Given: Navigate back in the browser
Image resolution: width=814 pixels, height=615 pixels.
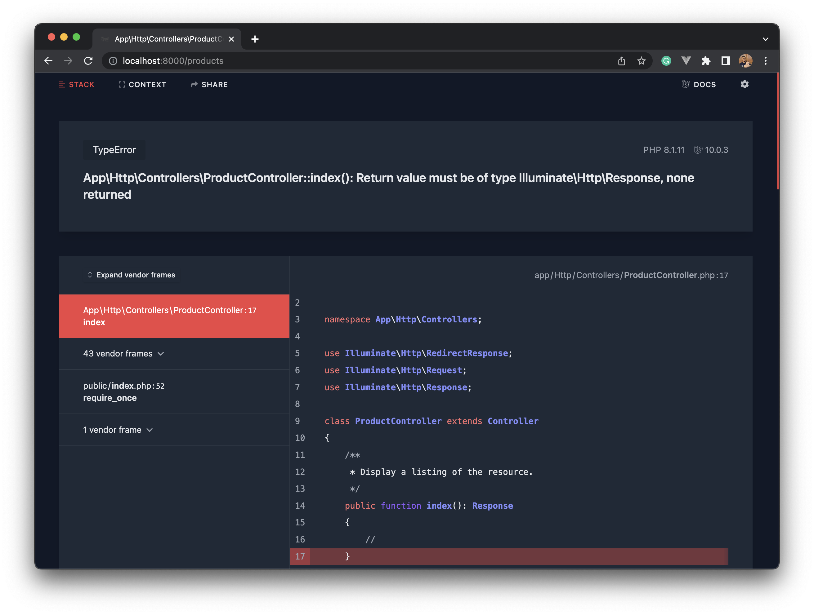Looking at the screenshot, I should 48,61.
